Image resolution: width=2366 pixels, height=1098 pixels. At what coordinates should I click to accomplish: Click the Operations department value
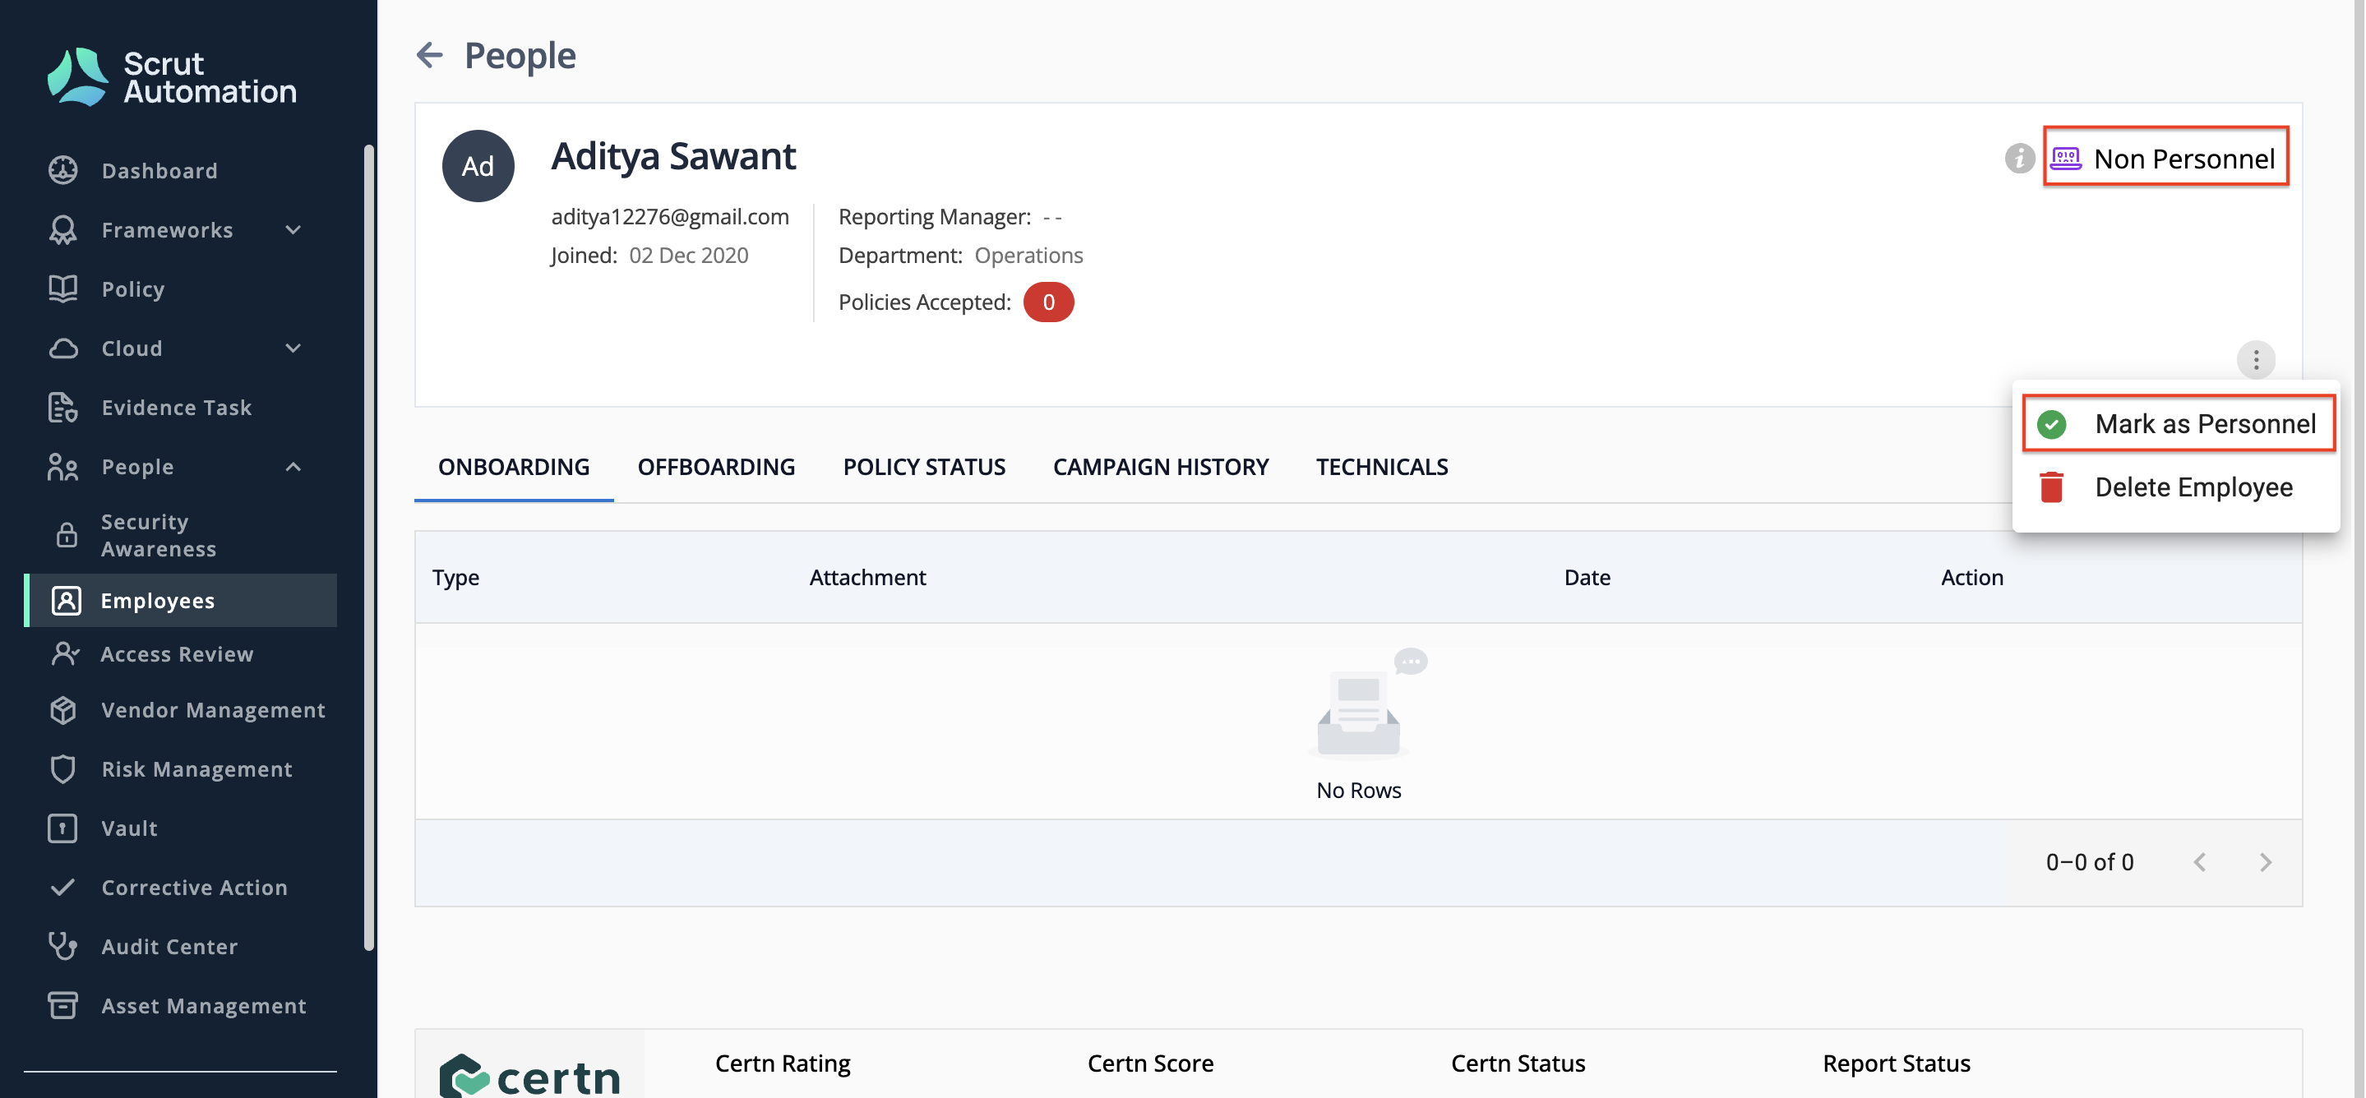tap(1028, 254)
